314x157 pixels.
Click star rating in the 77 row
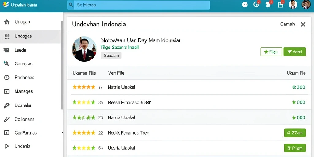point(84,87)
